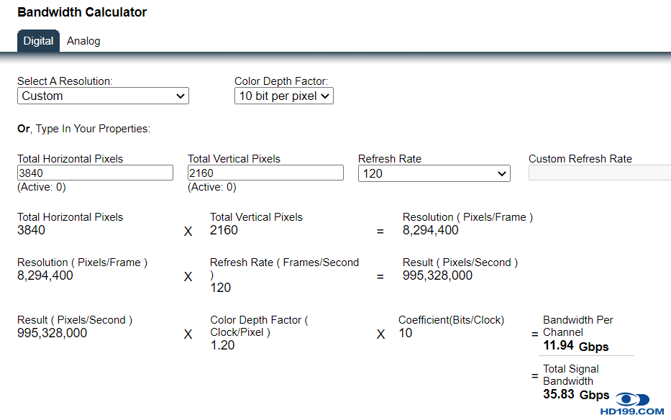Click the HD199.COM text link
Viewport: 671px width, 420px height.
click(x=632, y=412)
